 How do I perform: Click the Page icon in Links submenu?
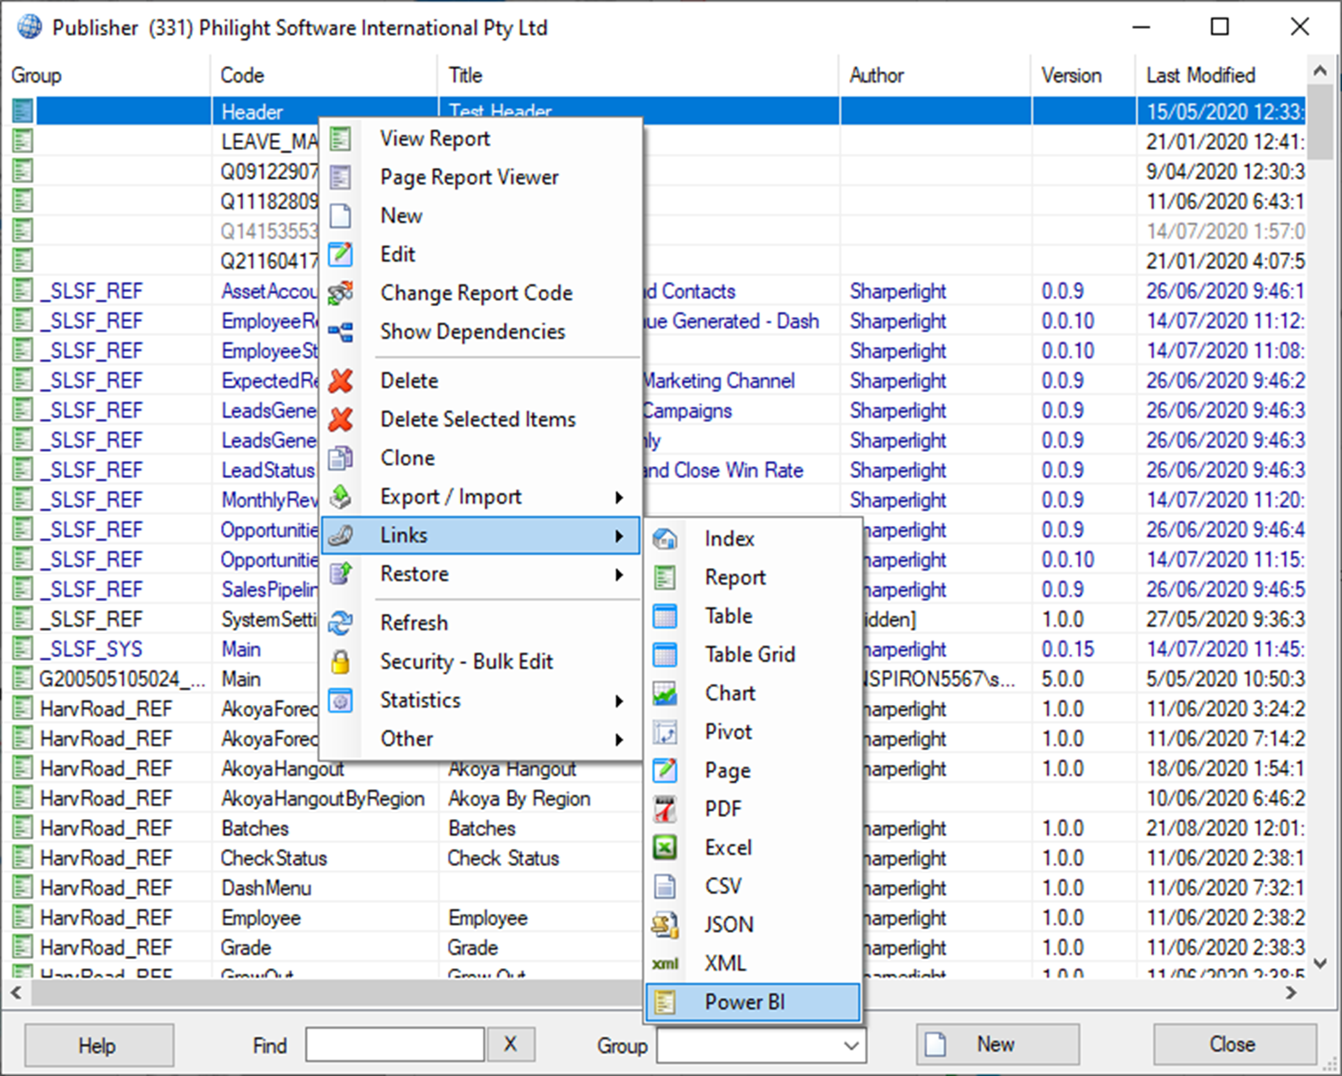click(665, 770)
